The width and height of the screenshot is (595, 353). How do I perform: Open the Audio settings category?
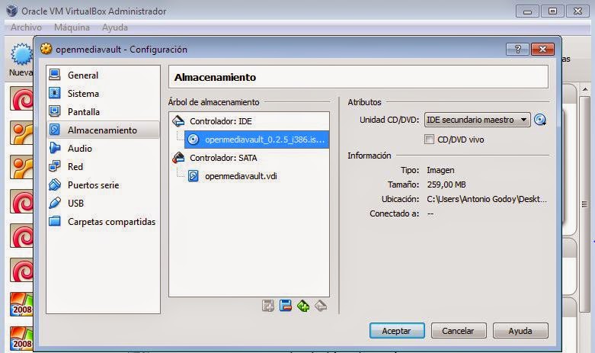[x=102, y=148]
